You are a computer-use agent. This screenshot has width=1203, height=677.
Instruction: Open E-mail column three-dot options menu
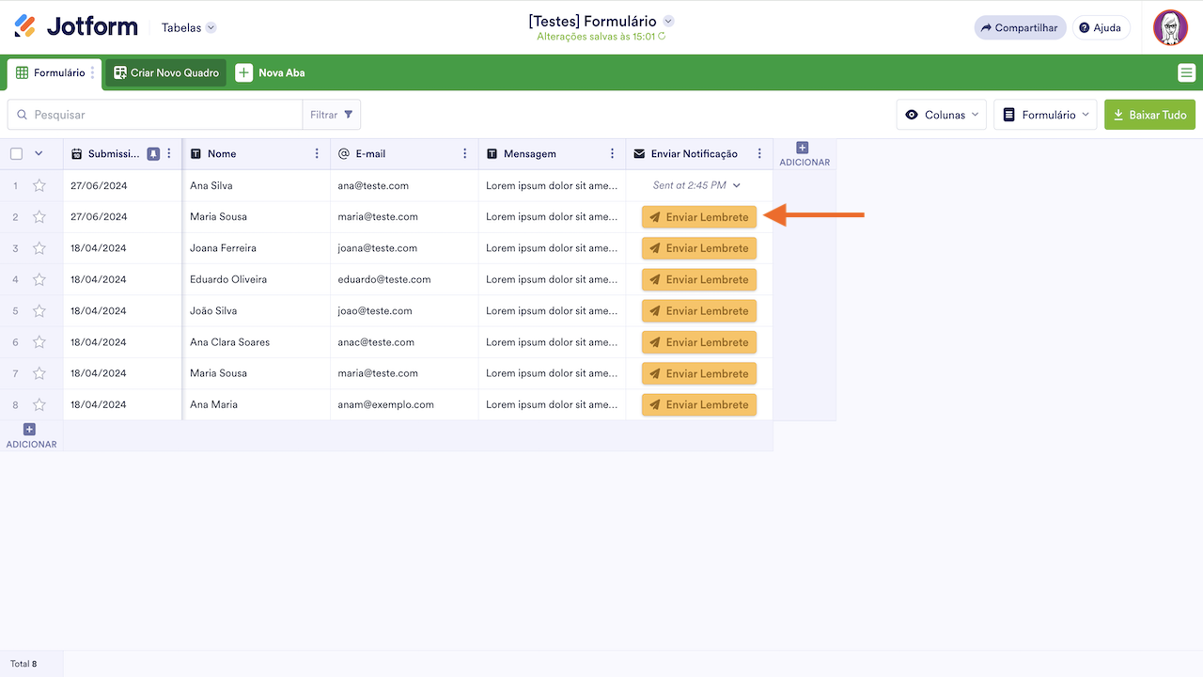[465, 154]
